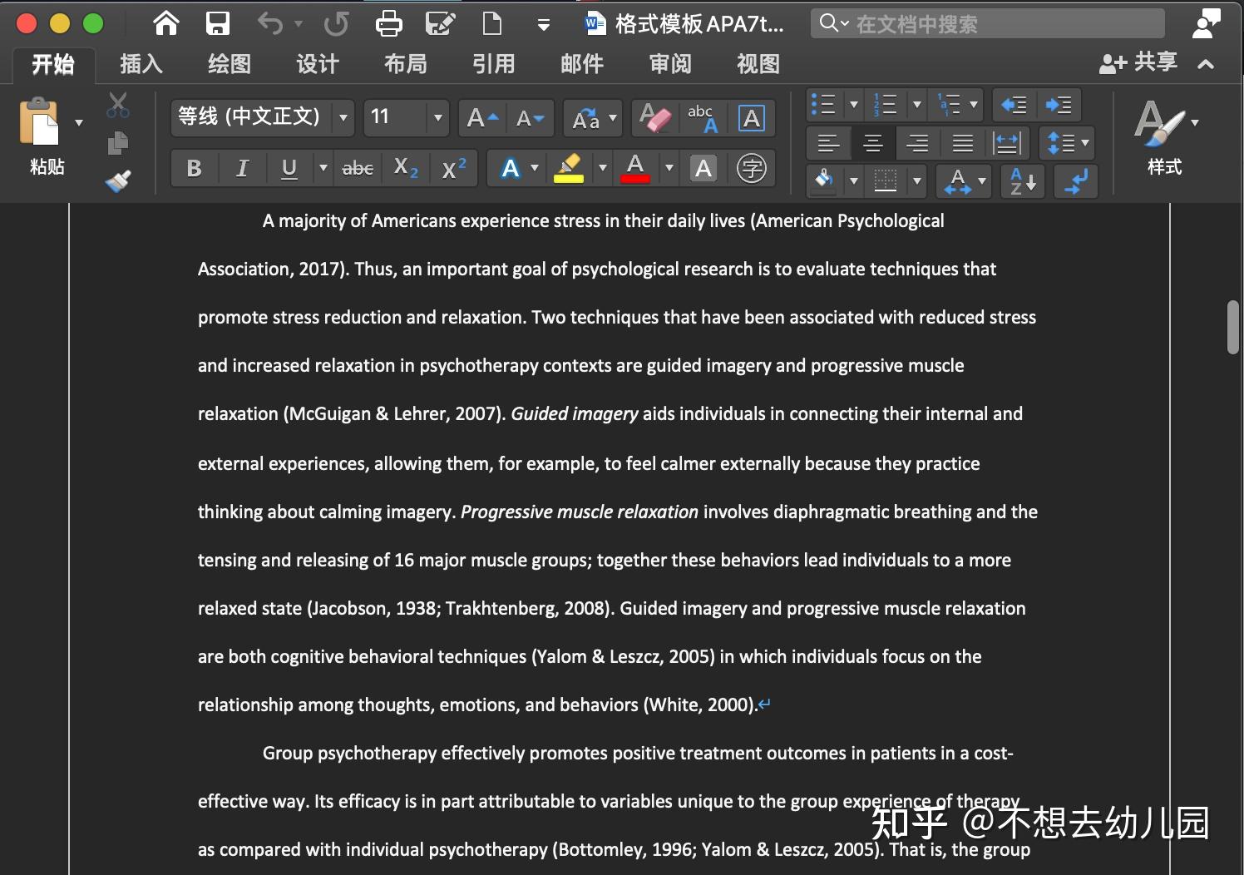
Task: Apply yellow text highlight color
Action: [569, 168]
